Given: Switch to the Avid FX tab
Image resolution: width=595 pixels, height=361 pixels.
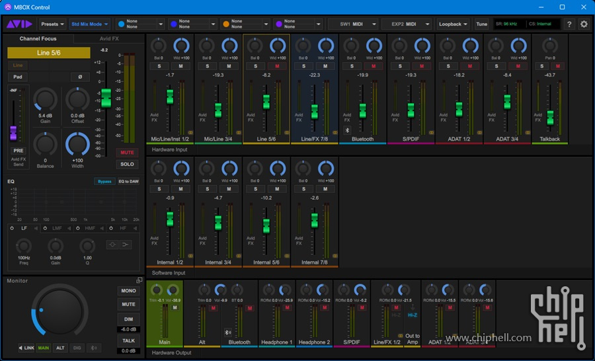Looking at the screenshot, I should [x=109, y=38].
